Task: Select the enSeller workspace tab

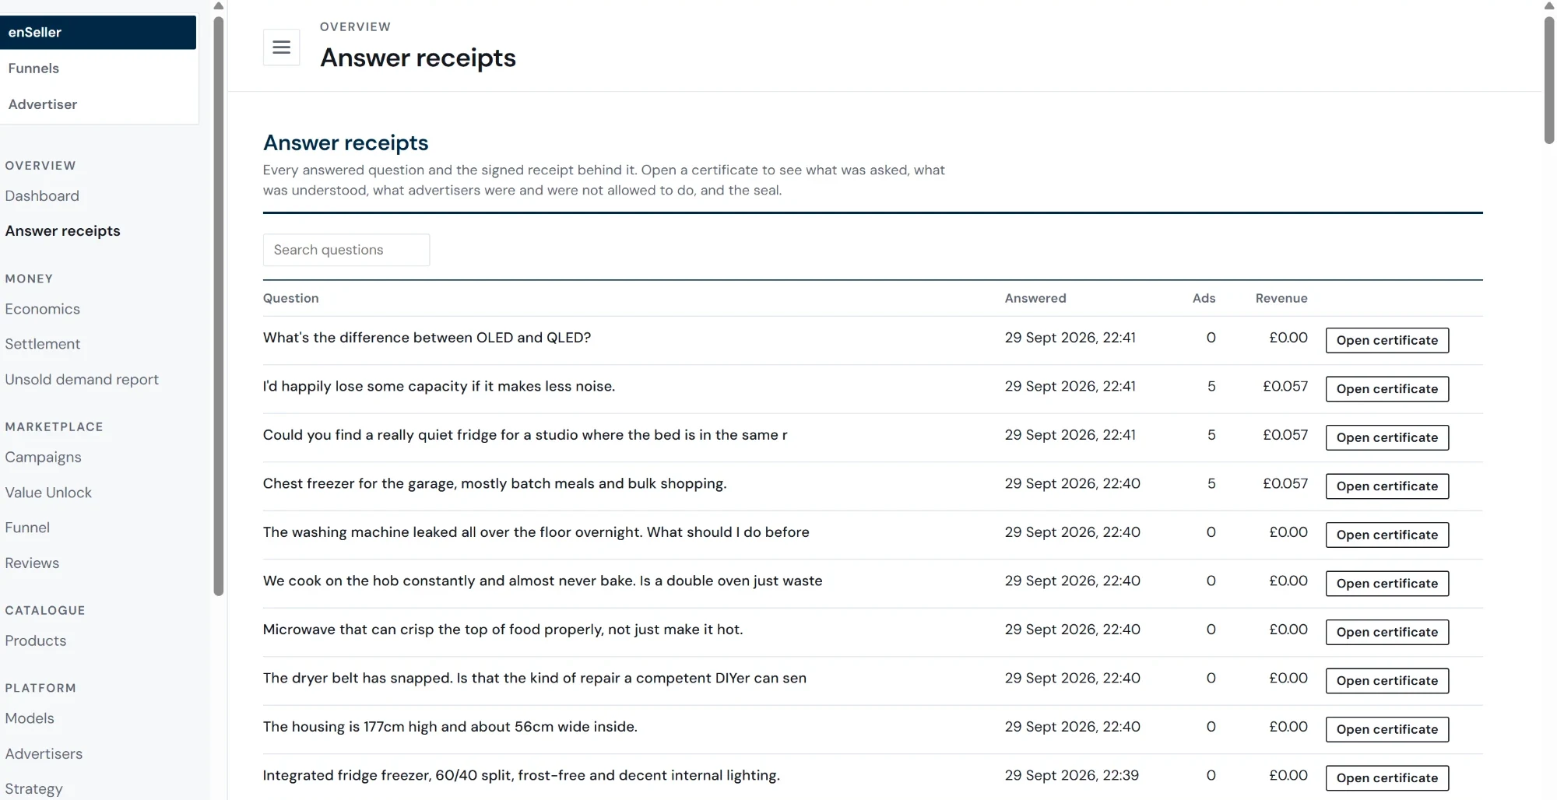Action: pos(98,33)
